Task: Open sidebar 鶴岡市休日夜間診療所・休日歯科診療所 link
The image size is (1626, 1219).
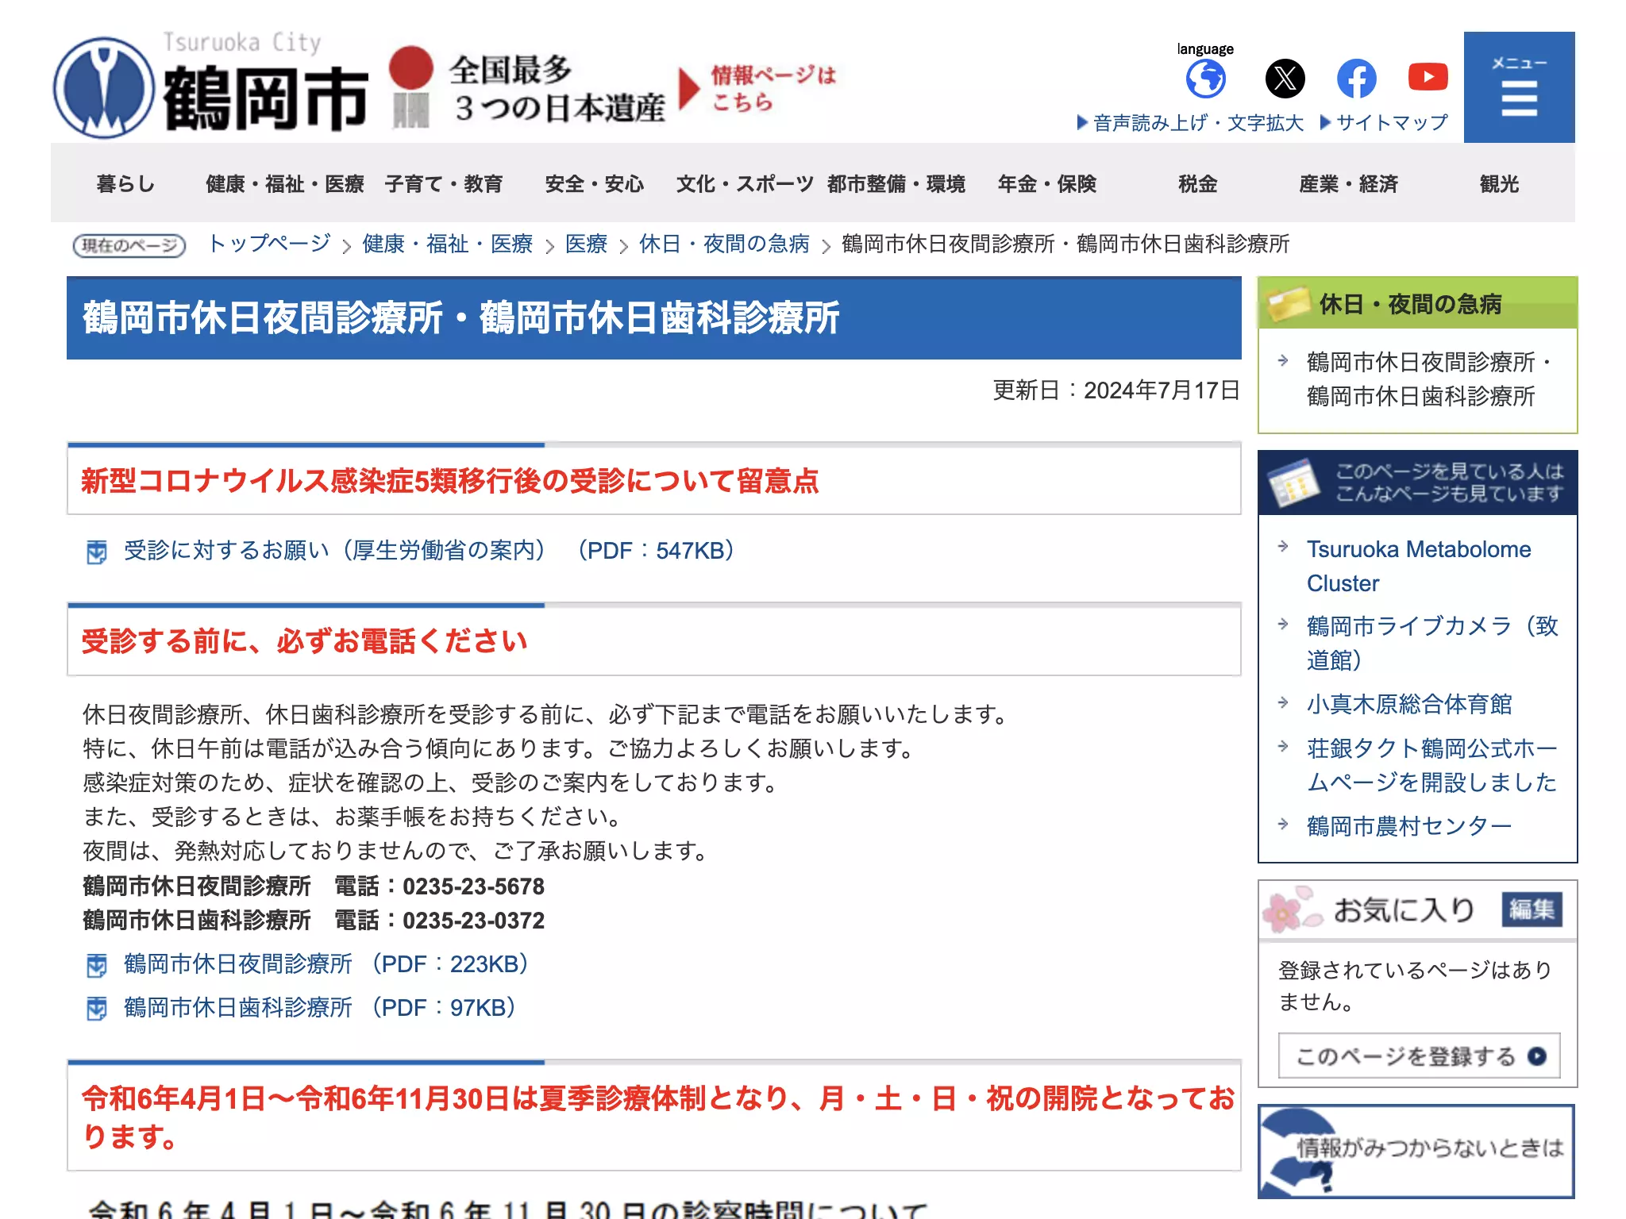Action: tap(1429, 379)
